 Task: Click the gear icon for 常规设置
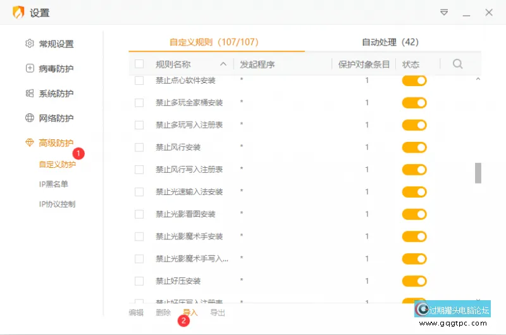tap(30, 43)
